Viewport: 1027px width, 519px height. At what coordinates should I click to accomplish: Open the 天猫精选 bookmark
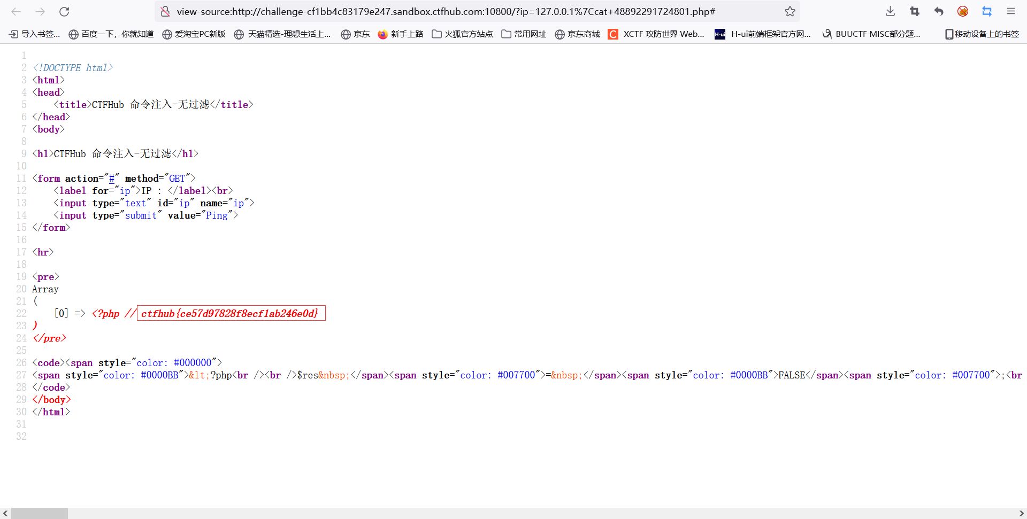(283, 34)
